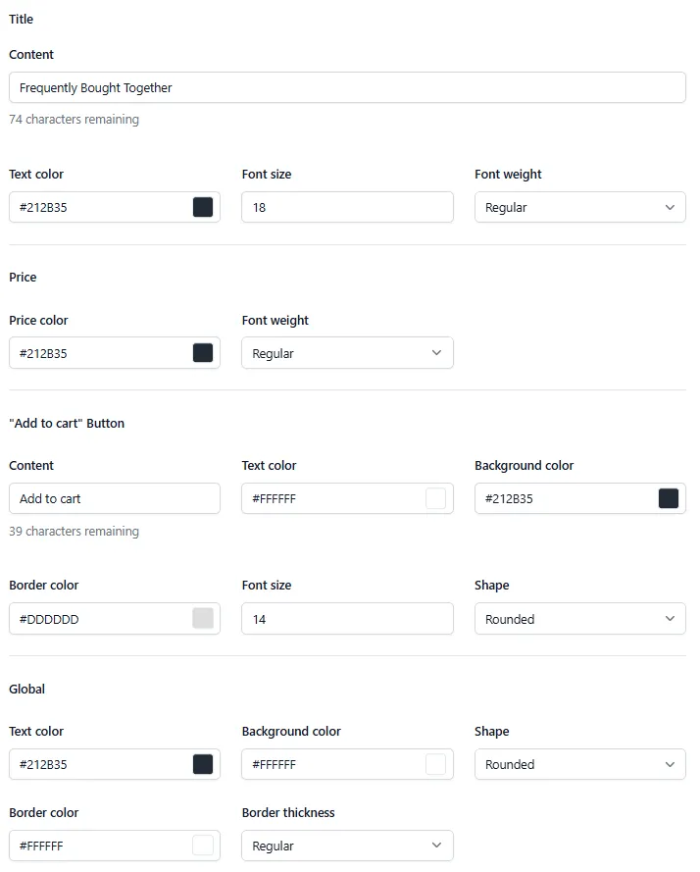Pick Add to cart button text color swatch

pyautogui.click(x=435, y=498)
